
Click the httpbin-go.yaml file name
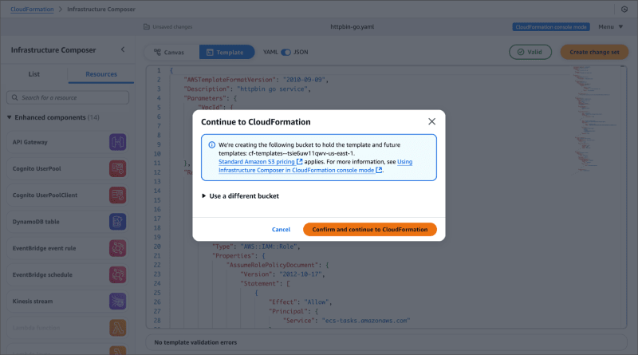tap(352, 27)
